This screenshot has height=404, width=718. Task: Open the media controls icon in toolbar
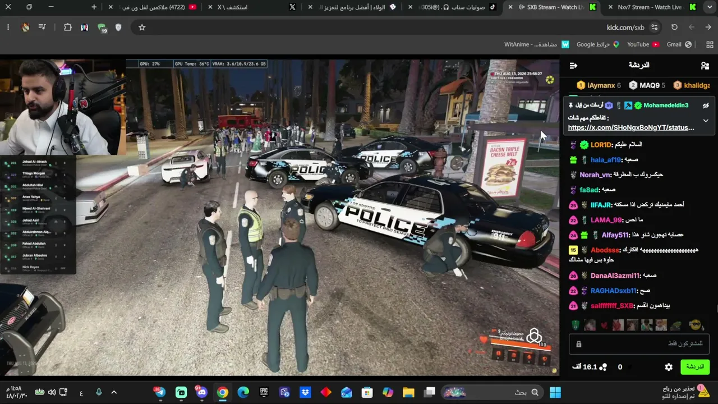(42, 27)
